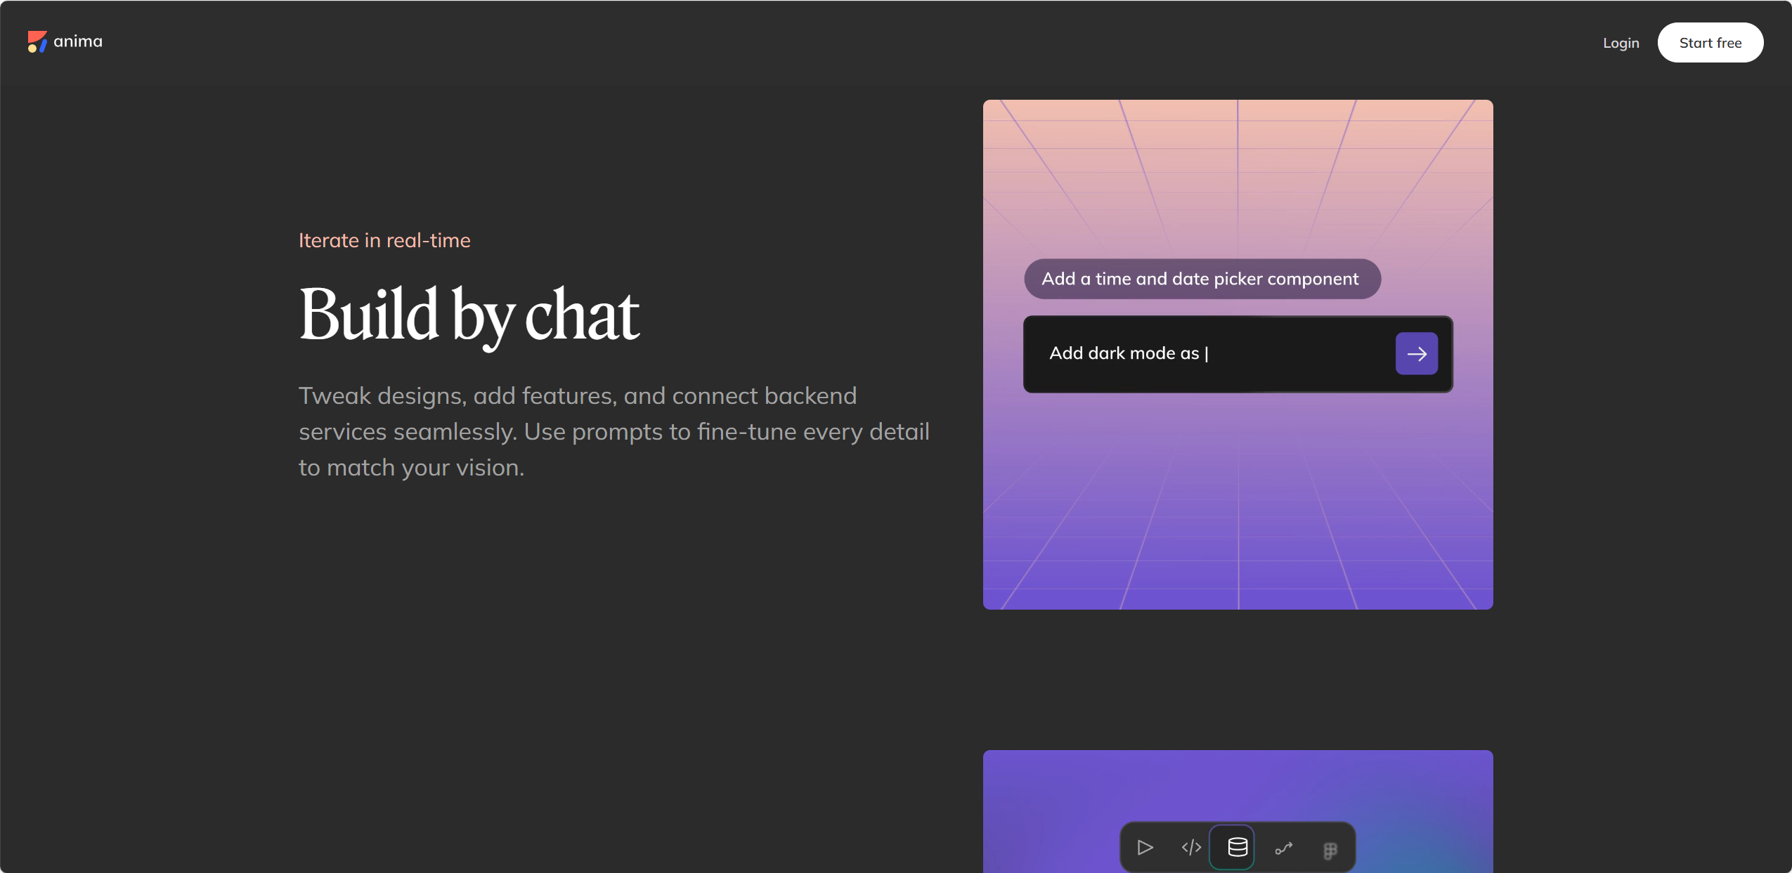
Task: Select the 'time and date picker' chat bubble
Action: (1202, 279)
